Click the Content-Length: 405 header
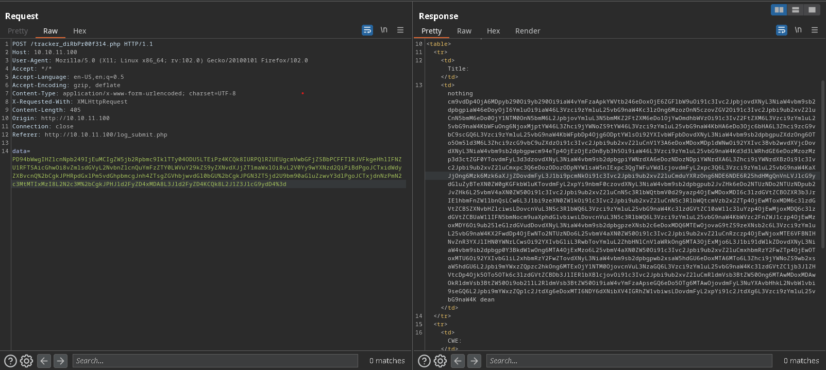 click(46, 110)
